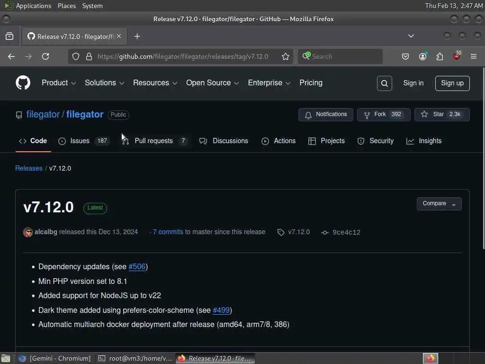Click the commit hash 9ce4c12

coord(346,232)
